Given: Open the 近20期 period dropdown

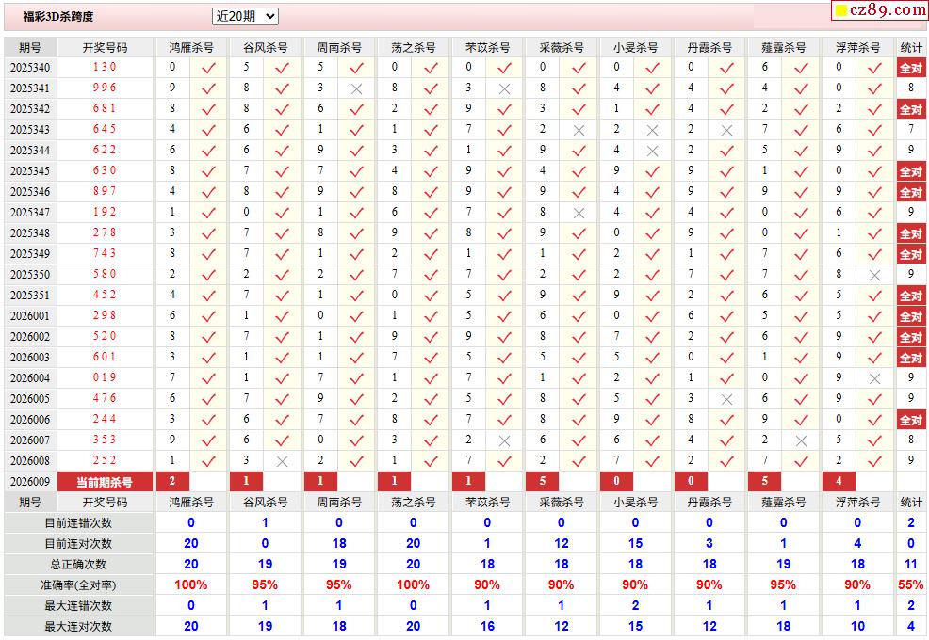Looking at the screenshot, I should pyautogui.click(x=245, y=16).
